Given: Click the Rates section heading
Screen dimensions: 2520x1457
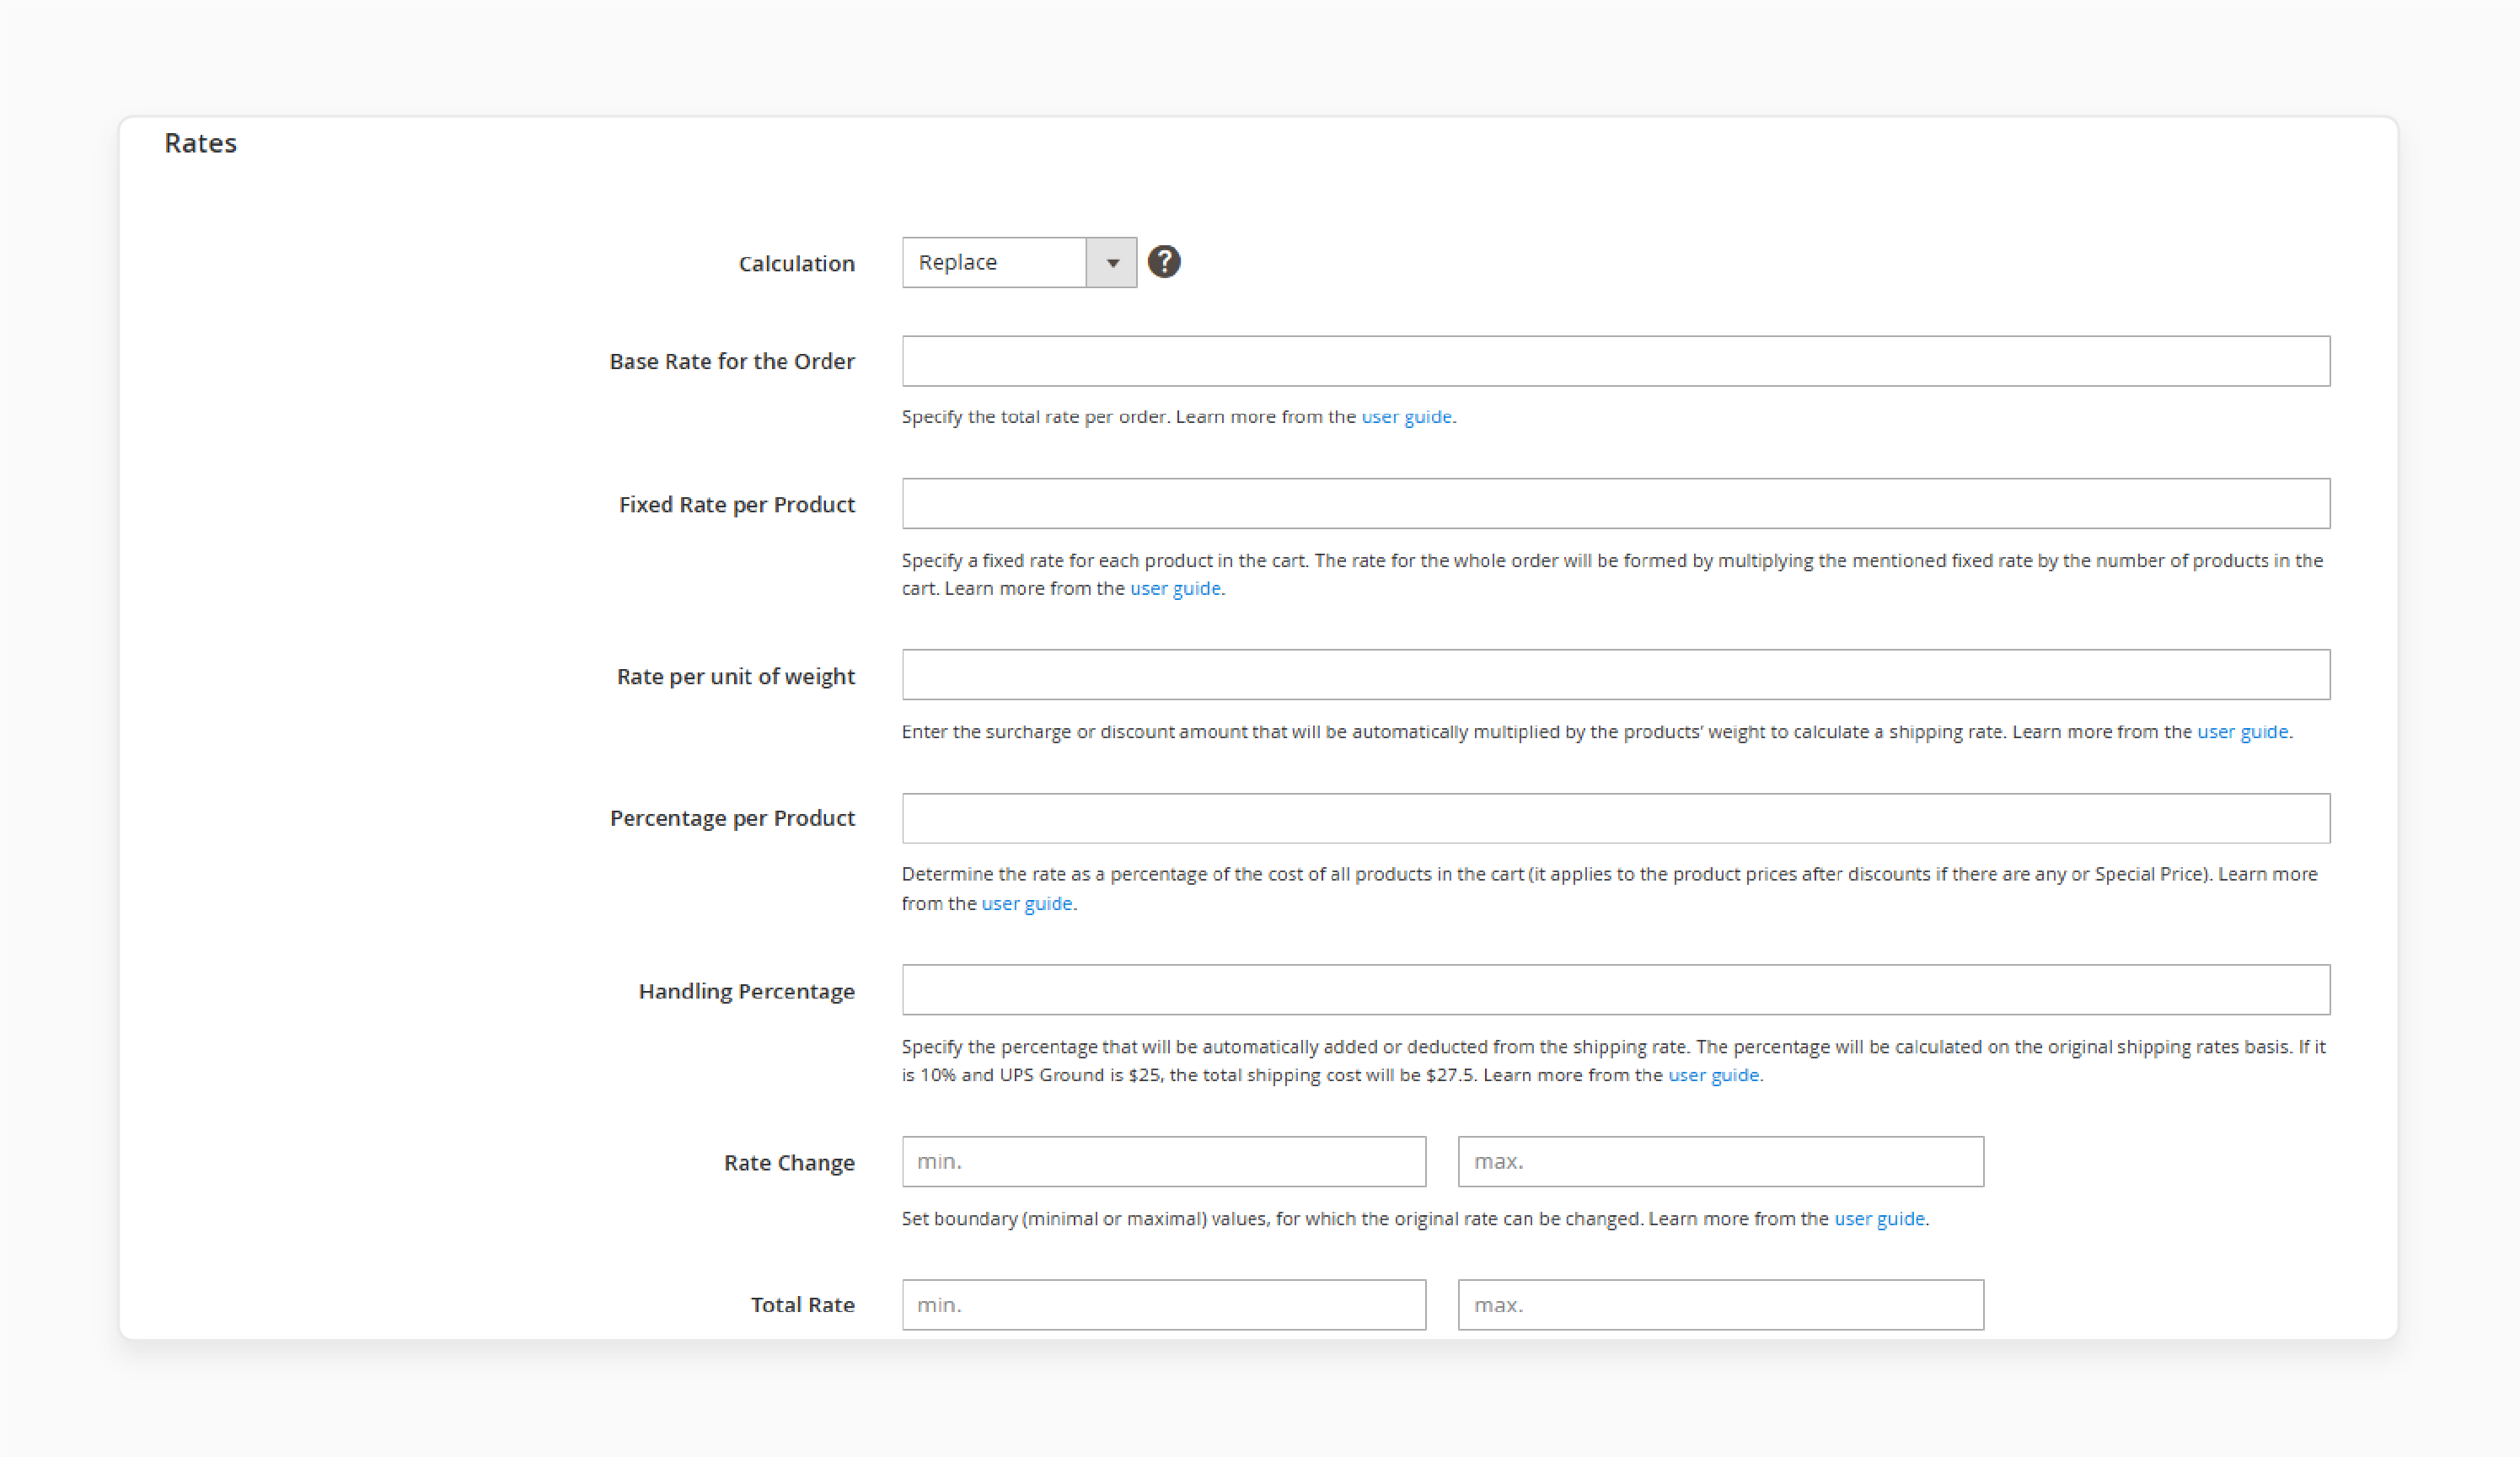Looking at the screenshot, I should (201, 143).
